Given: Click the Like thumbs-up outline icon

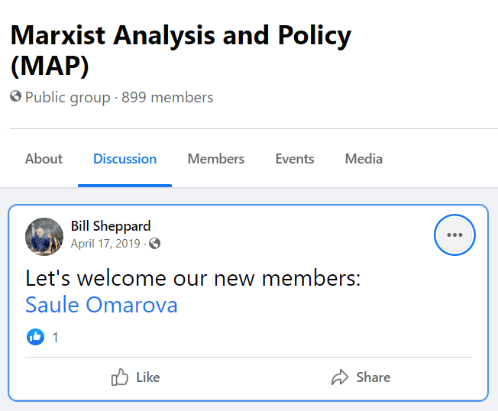Looking at the screenshot, I should click(x=119, y=377).
